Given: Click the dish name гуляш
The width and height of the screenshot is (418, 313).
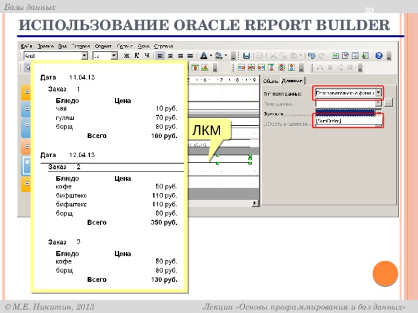Looking at the screenshot, I should tap(65, 118).
